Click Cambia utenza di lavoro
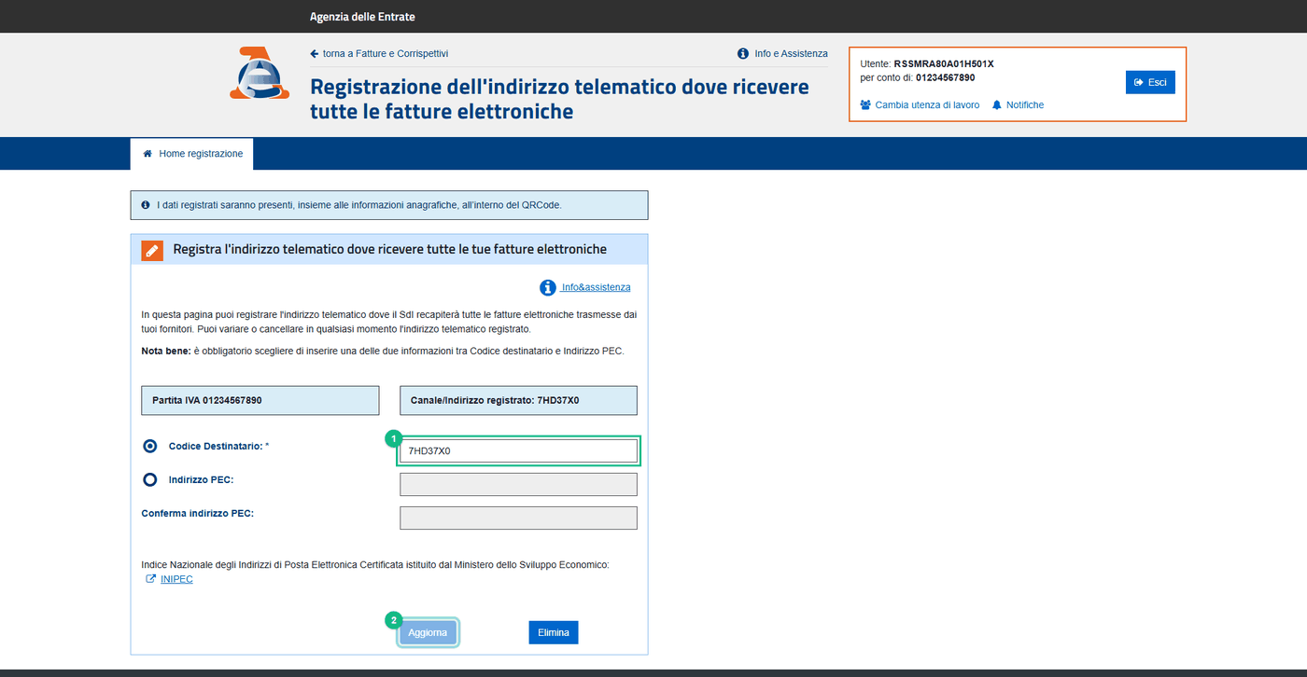Screen dimensions: 1307x677 click(x=927, y=105)
